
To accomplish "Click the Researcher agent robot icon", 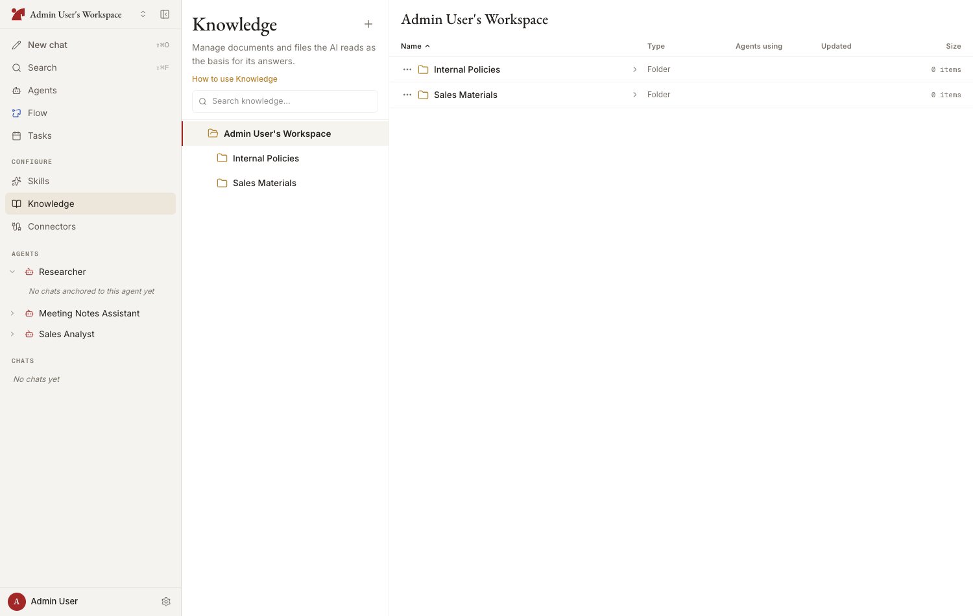I will click(x=29, y=272).
